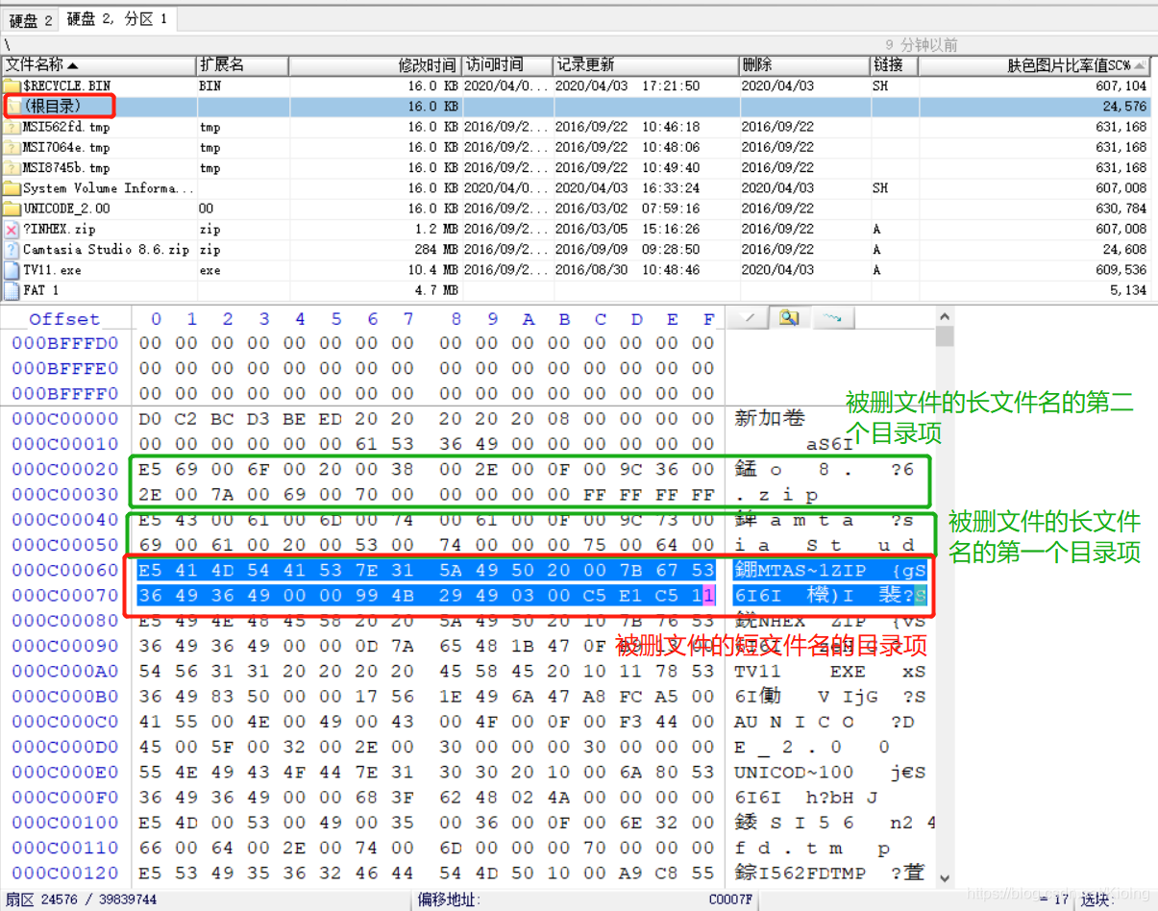Select the System Volume Informa... entry name

pos(108,188)
